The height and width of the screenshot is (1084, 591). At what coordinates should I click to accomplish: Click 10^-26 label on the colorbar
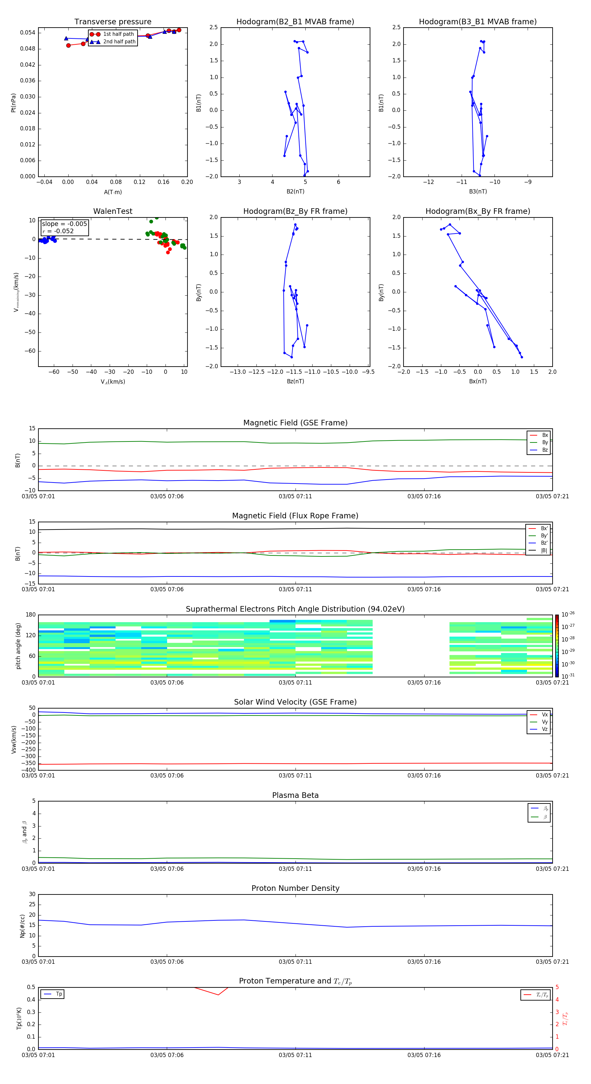click(568, 614)
